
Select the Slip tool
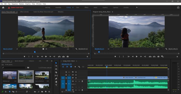point(56,75)
